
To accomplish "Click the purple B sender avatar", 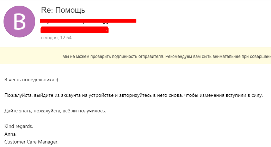I will (x=19, y=22).
